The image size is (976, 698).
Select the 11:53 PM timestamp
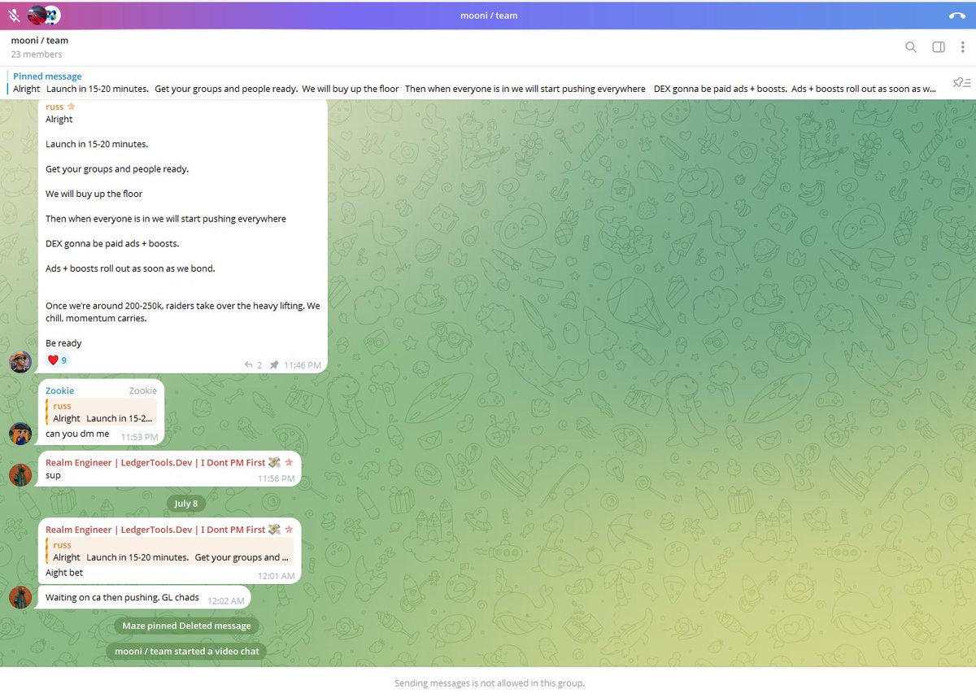click(x=139, y=437)
